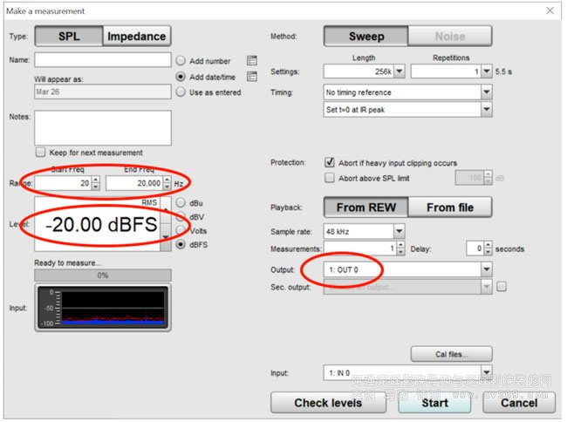Select the Use as entered option

tap(181, 92)
